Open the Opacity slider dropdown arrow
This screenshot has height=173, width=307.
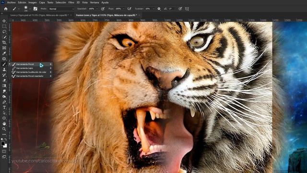click(97, 9)
